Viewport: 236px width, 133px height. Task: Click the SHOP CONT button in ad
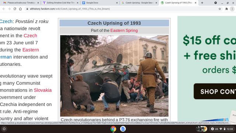coord(215,91)
